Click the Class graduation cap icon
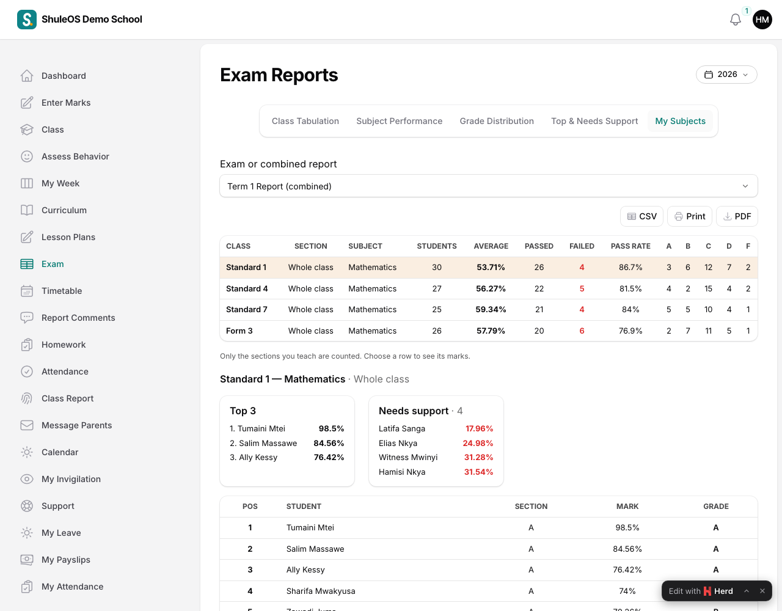This screenshot has height=611, width=782. (x=27, y=130)
